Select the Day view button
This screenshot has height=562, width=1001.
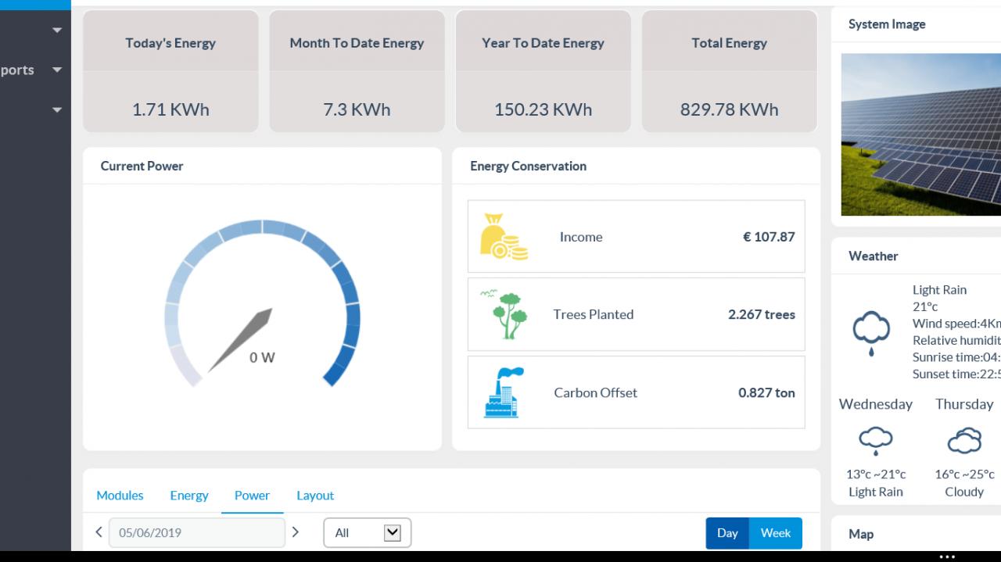727,533
